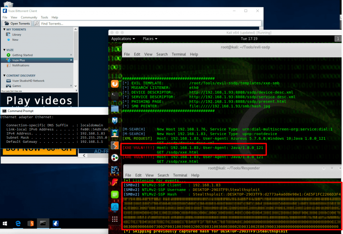Open the Vuze Tools menu
Image resolution: width=343 pixels, height=234 pixels.
pos(45,17)
